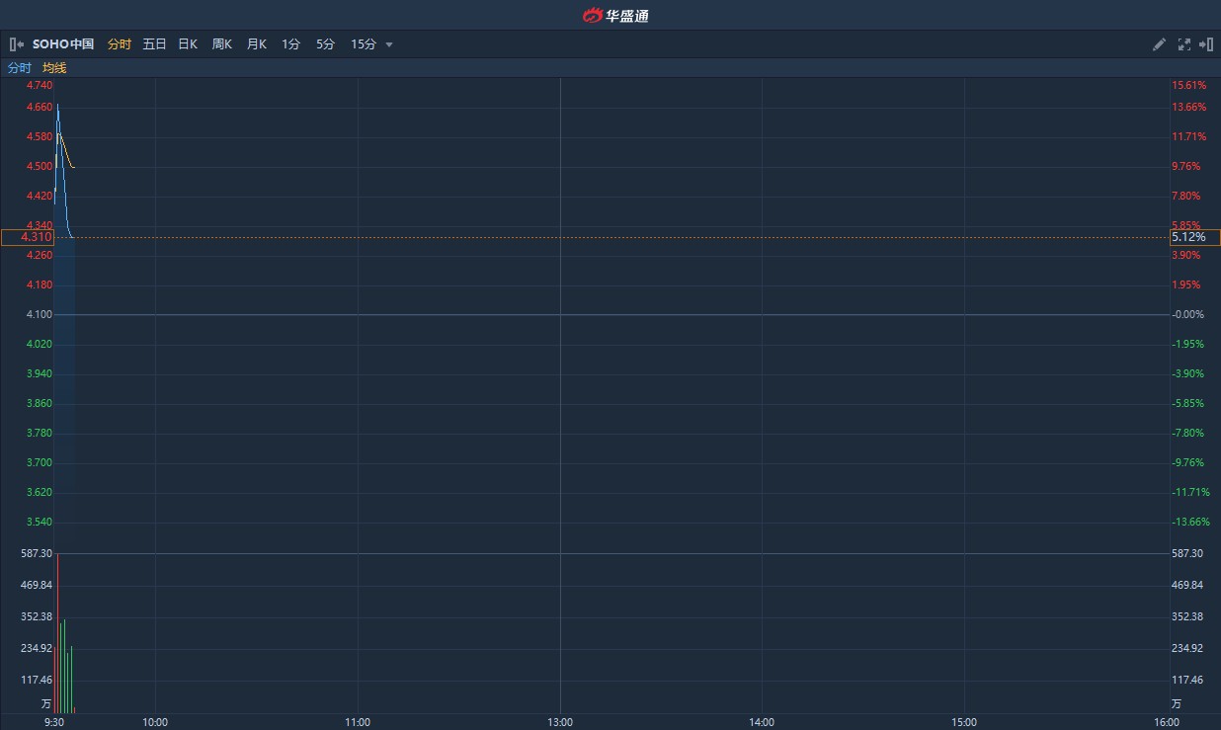Click the tall red opening volume bar
Viewport: 1221px width, 730px height.
click(x=57, y=633)
